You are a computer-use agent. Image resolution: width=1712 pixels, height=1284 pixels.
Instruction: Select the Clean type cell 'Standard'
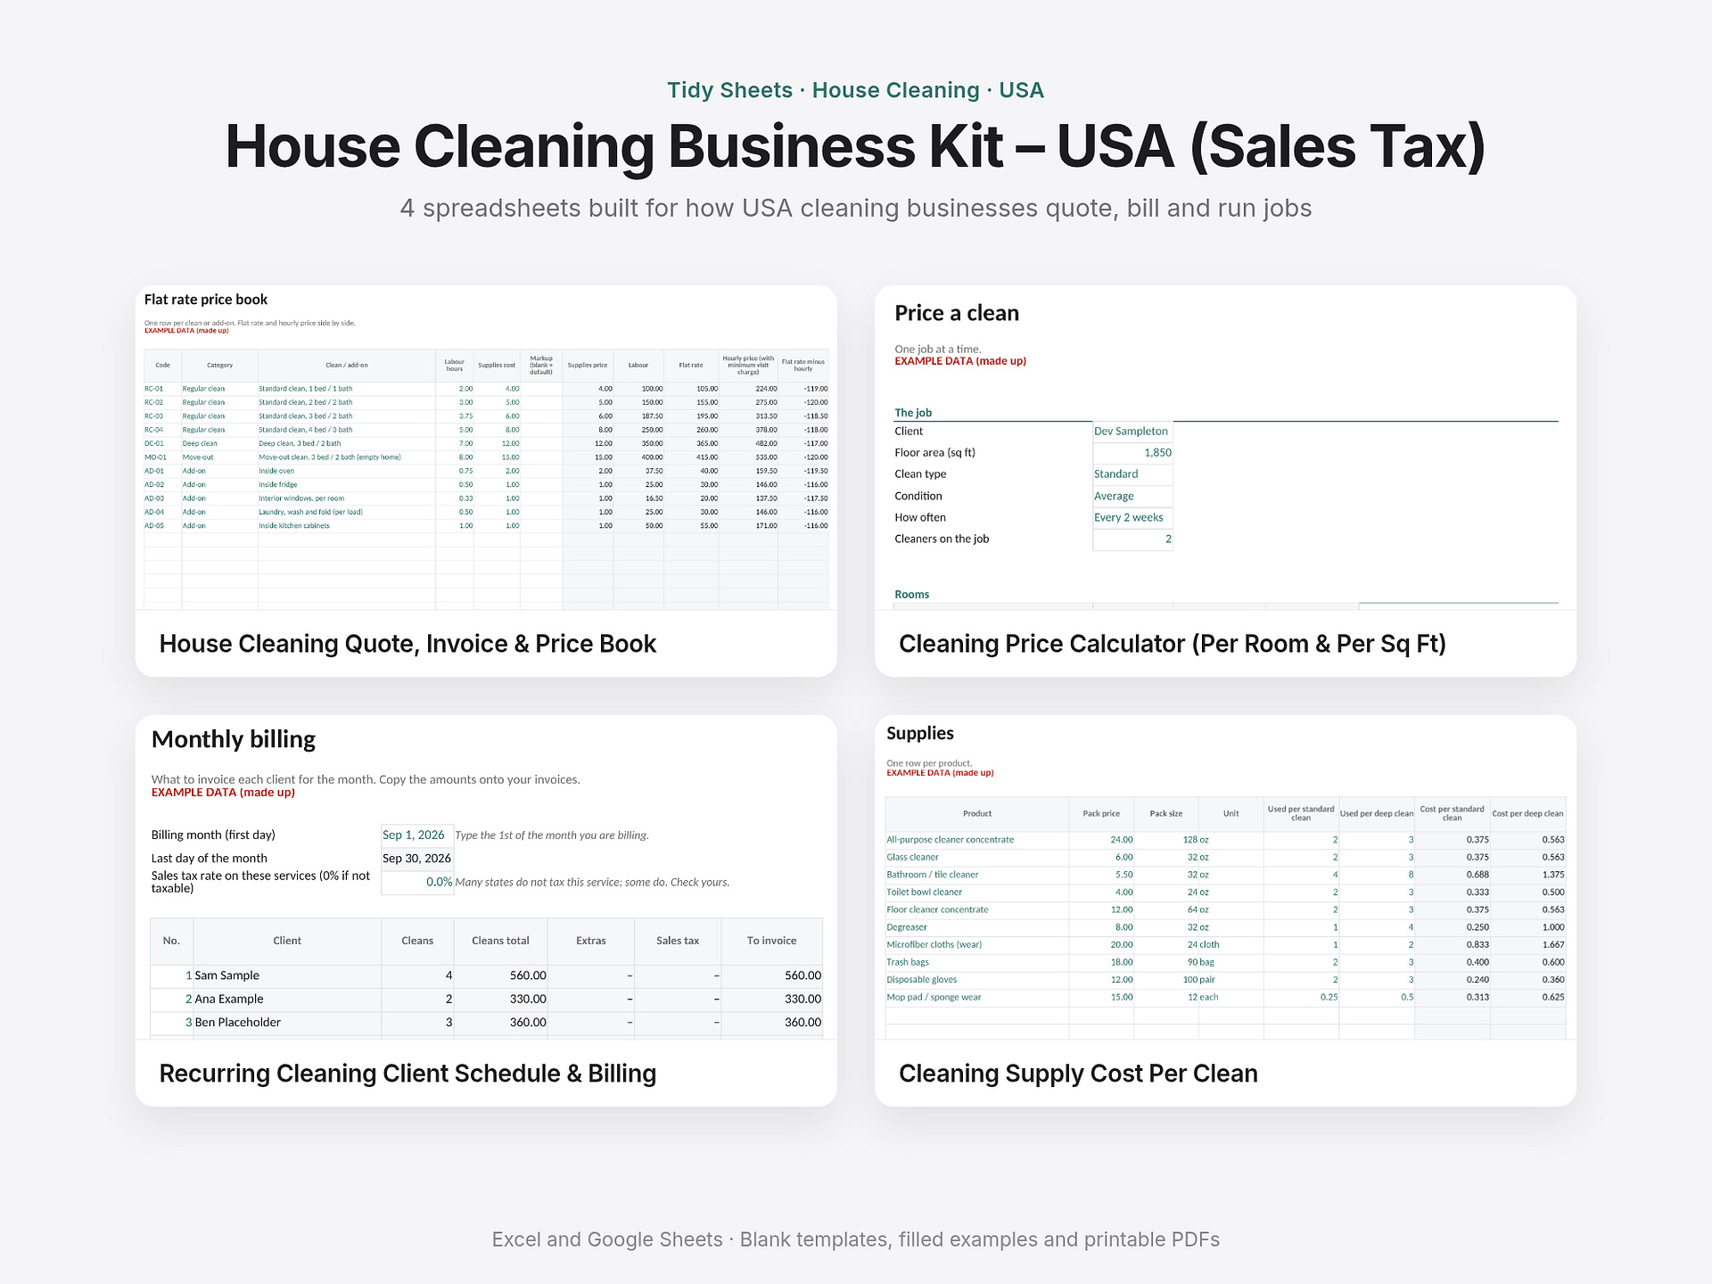pos(1132,474)
